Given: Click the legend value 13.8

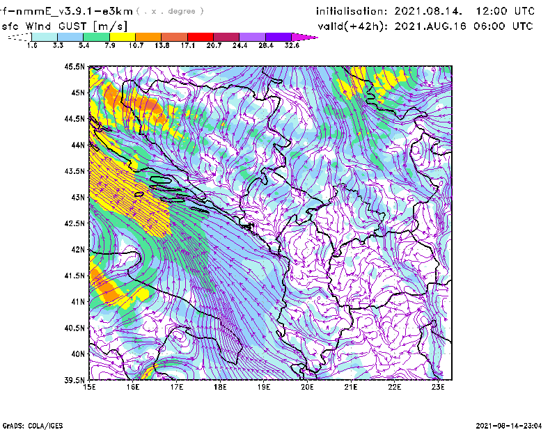Looking at the screenshot, I should pos(162,45).
